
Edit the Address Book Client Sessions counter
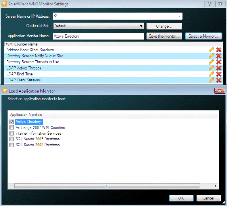click(x=211, y=50)
